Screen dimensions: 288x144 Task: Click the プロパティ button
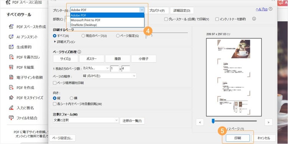[157, 11]
